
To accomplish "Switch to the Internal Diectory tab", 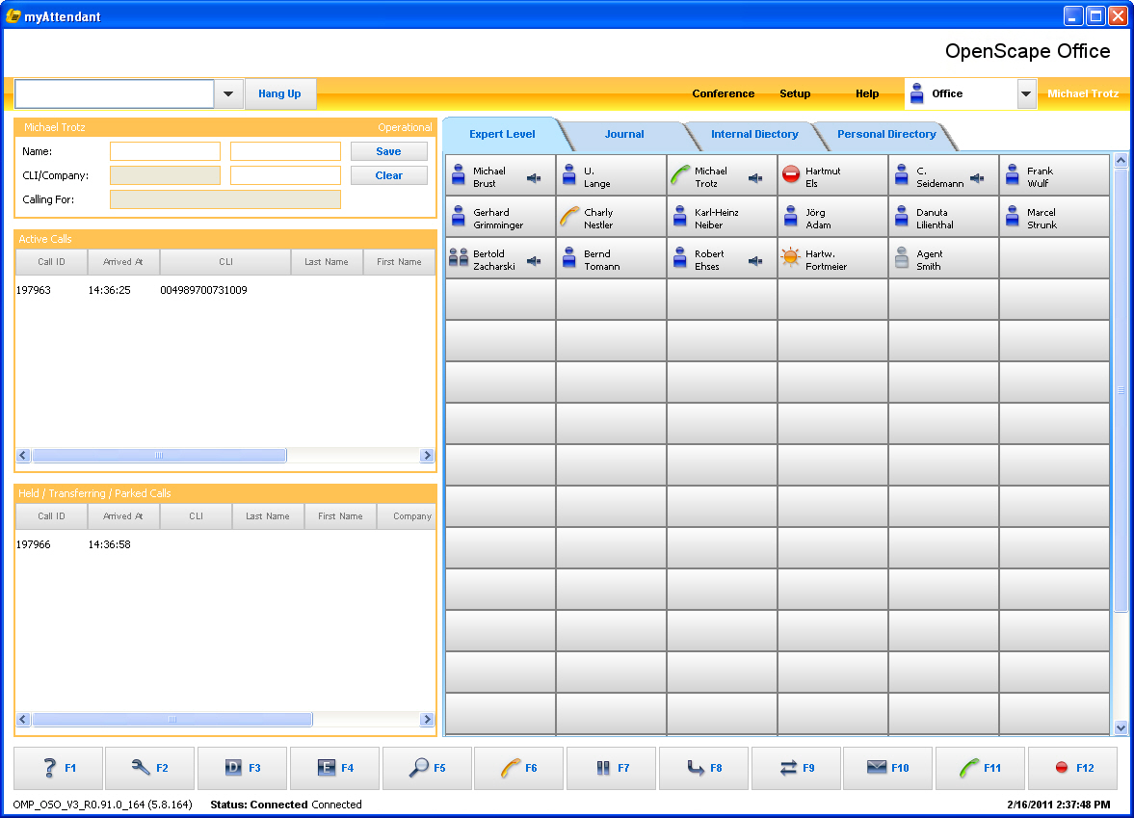I will (x=754, y=135).
